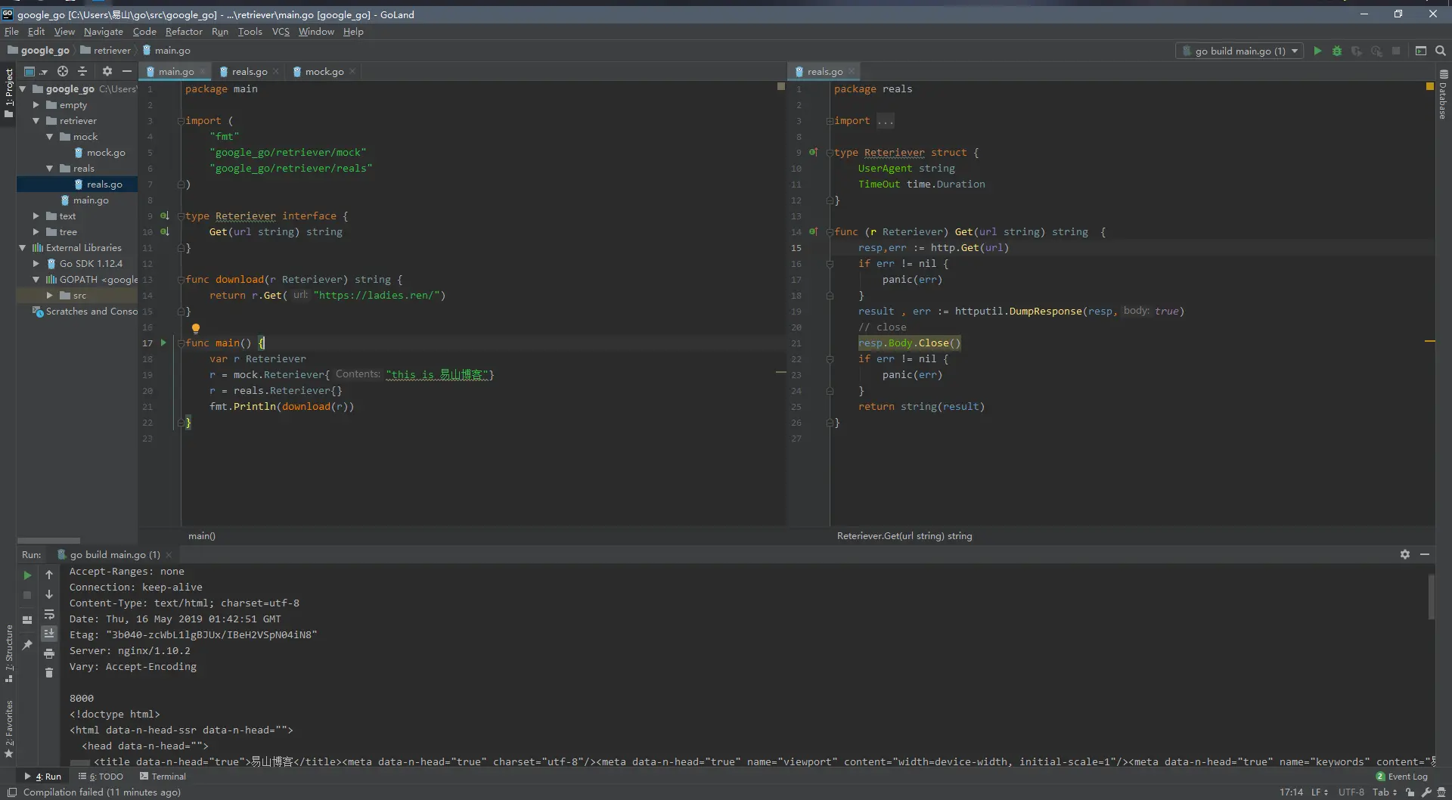Collapse the retriever folder in the project tree

coord(36,121)
